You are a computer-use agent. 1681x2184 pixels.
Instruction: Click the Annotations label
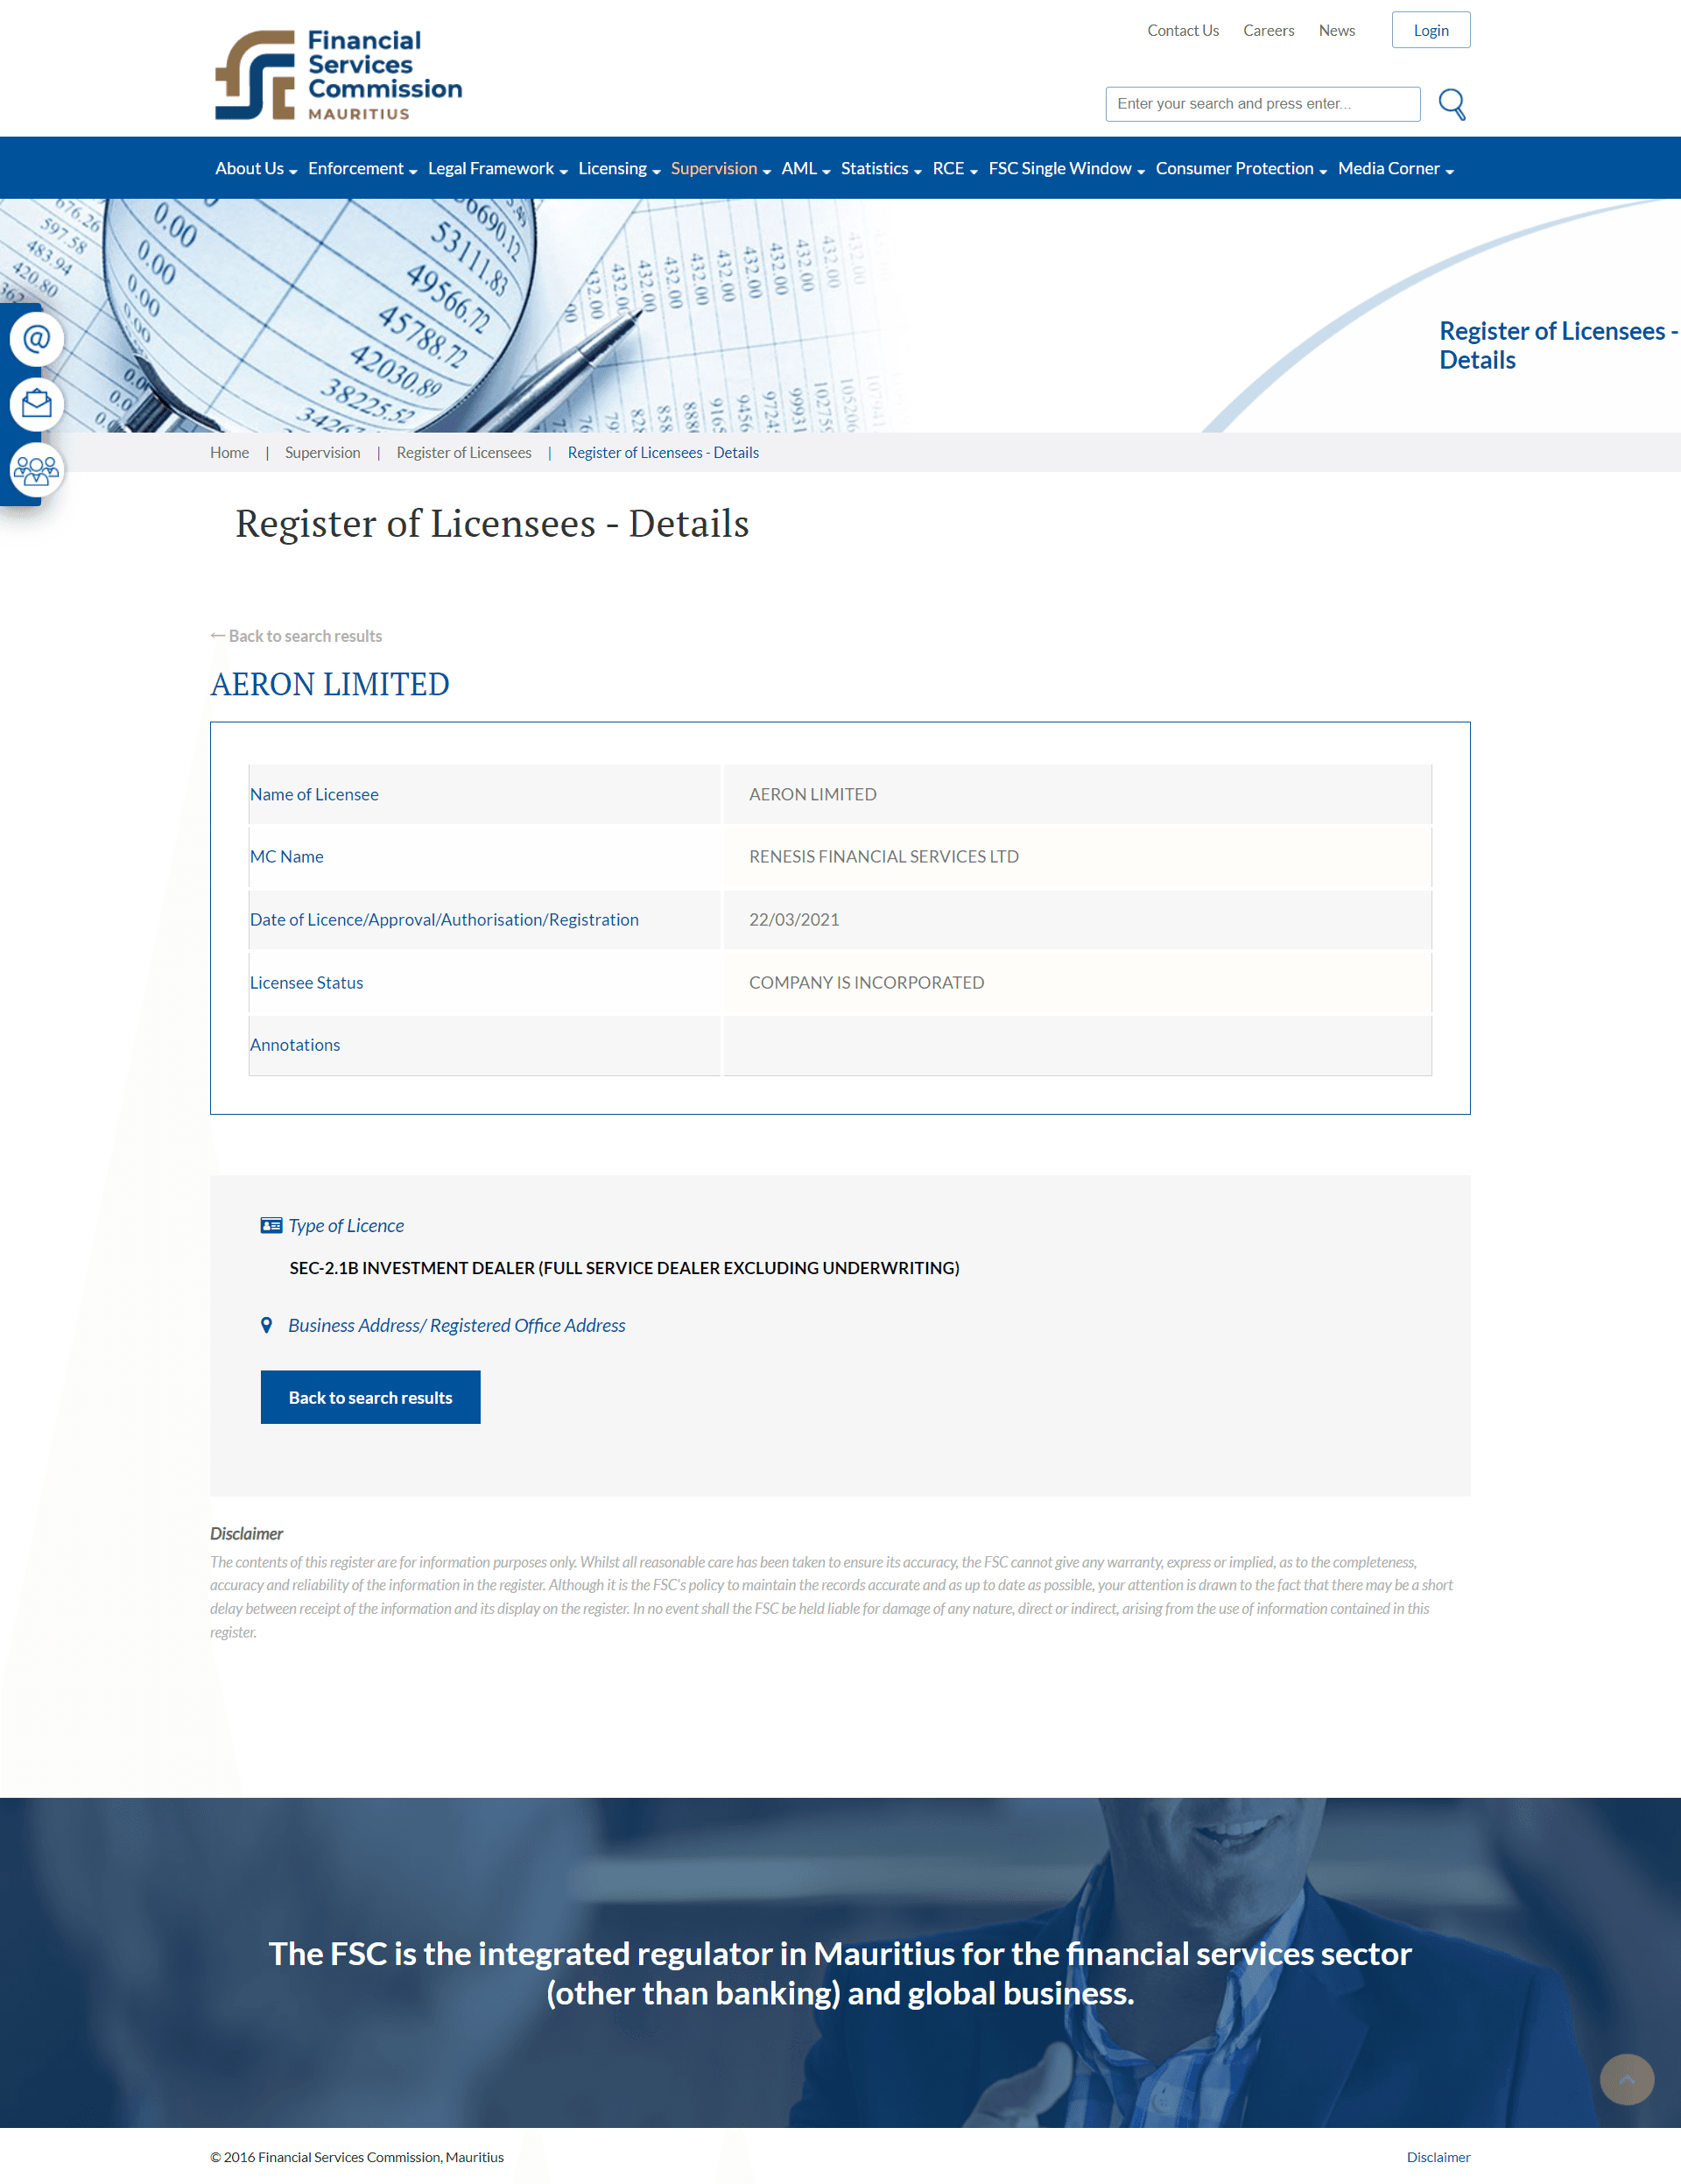pos(295,1045)
